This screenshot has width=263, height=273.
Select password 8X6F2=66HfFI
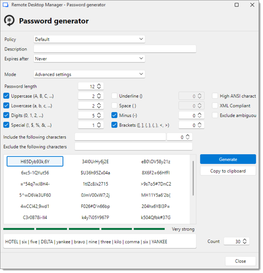pos(157,173)
